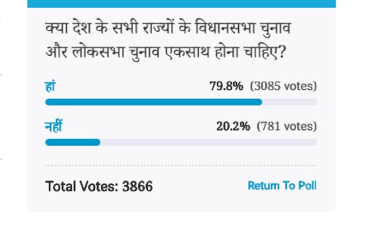
Task: Click the 20.2% result percentage
Action: (233, 127)
